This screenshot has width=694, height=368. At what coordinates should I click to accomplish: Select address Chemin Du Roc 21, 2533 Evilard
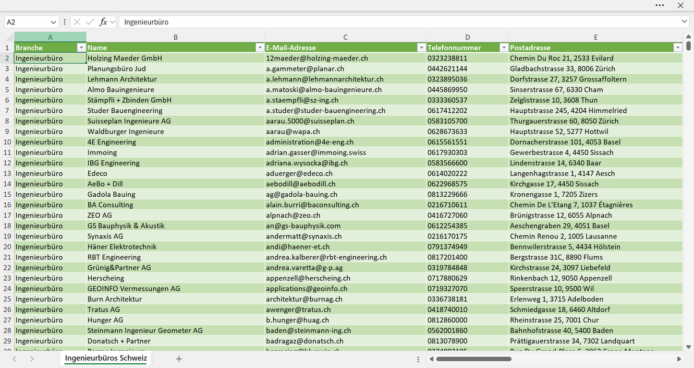coord(596,58)
